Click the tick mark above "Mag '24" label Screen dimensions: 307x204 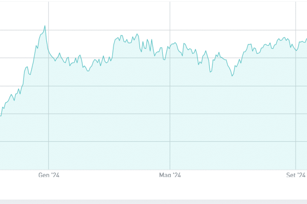tap(170, 170)
